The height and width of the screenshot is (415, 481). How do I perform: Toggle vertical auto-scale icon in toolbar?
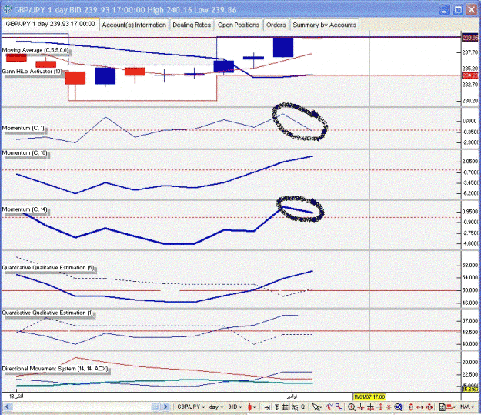point(276,407)
